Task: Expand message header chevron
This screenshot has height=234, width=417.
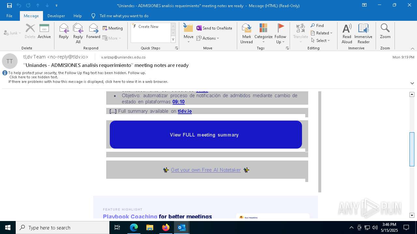Action: 412,83
